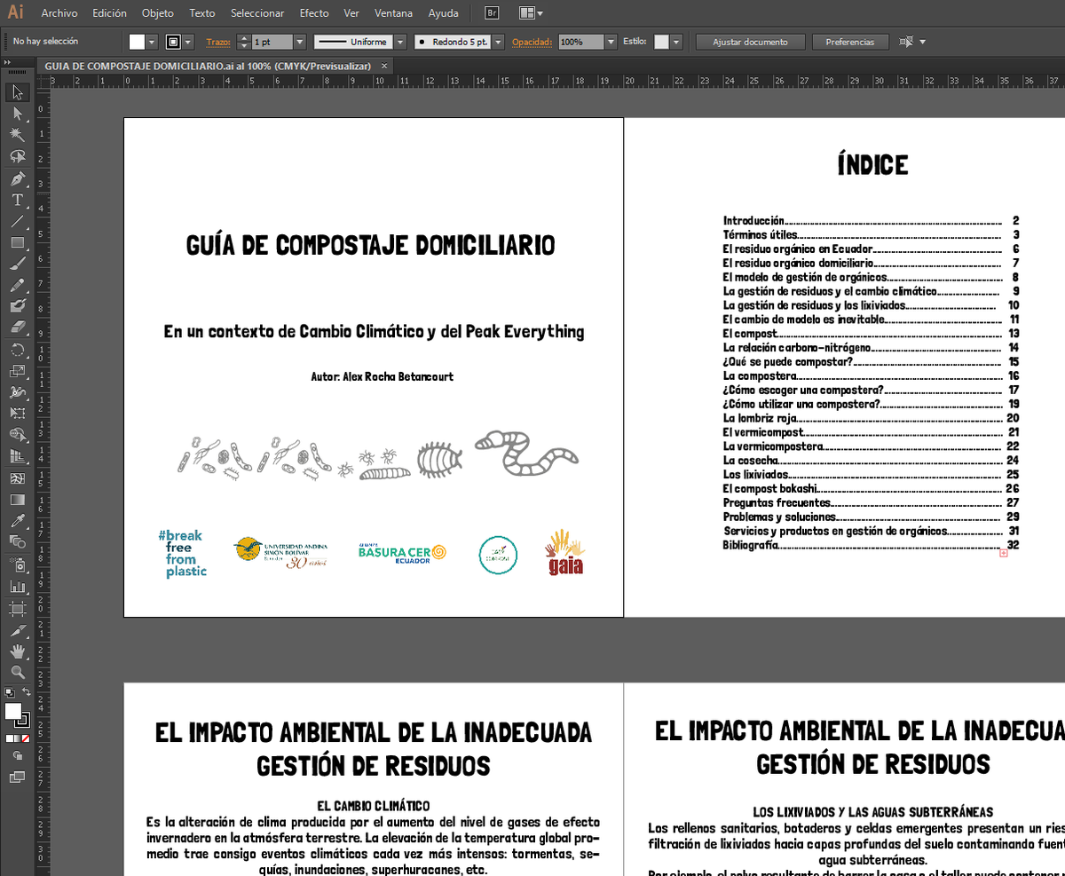
Task: Select the Rotate tool
Action: pyautogui.click(x=17, y=350)
